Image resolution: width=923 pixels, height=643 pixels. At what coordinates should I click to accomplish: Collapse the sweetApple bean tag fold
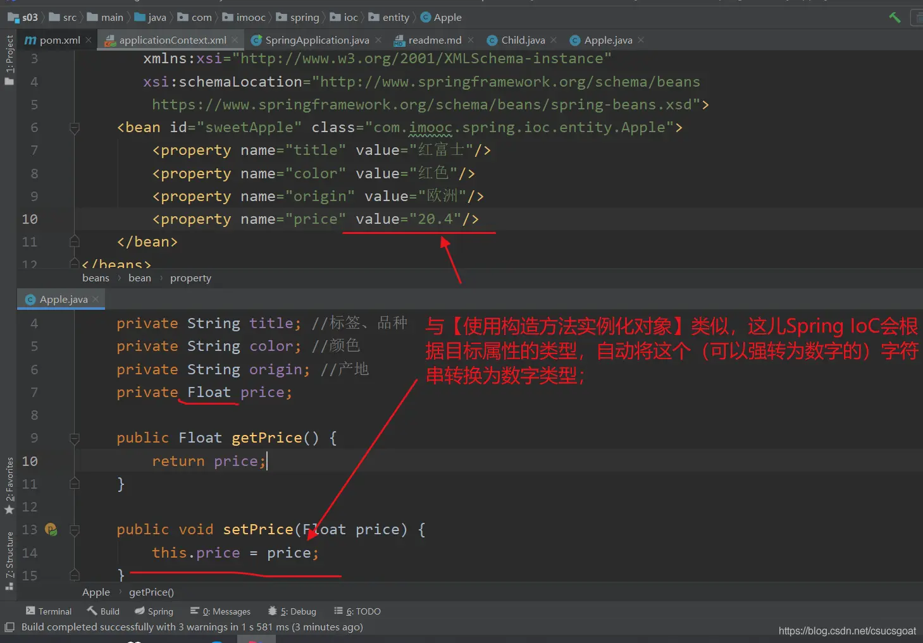coord(74,128)
